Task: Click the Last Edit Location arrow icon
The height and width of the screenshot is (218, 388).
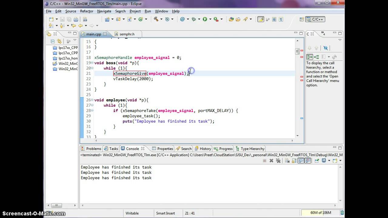Action: pos(73,26)
